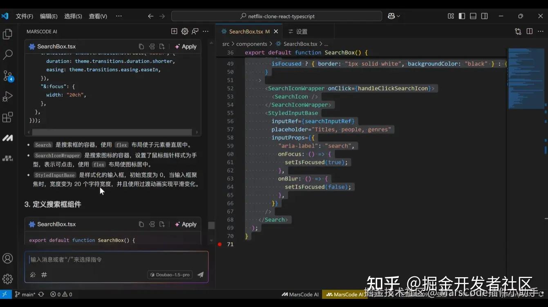
Task: Go back with the navigation left arrow
Action: 151,16
